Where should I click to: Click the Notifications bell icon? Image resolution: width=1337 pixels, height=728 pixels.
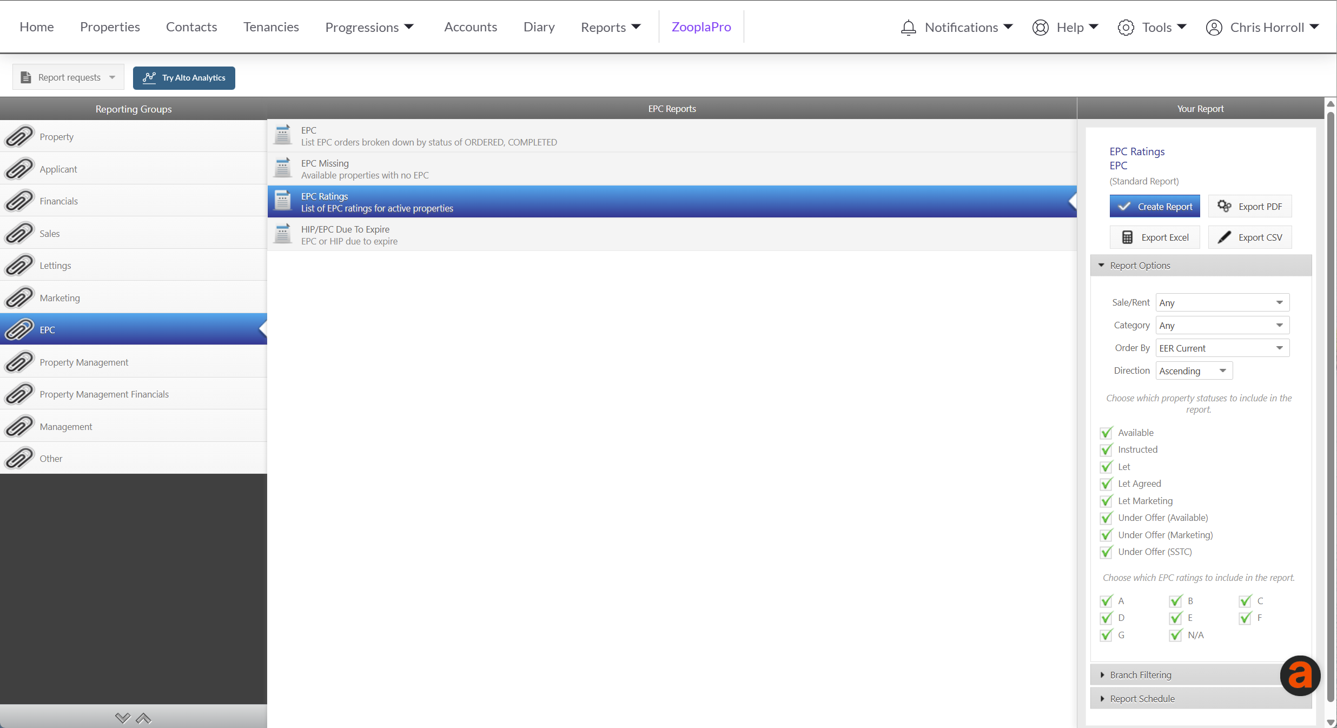pyautogui.click(x=909, y=27)
